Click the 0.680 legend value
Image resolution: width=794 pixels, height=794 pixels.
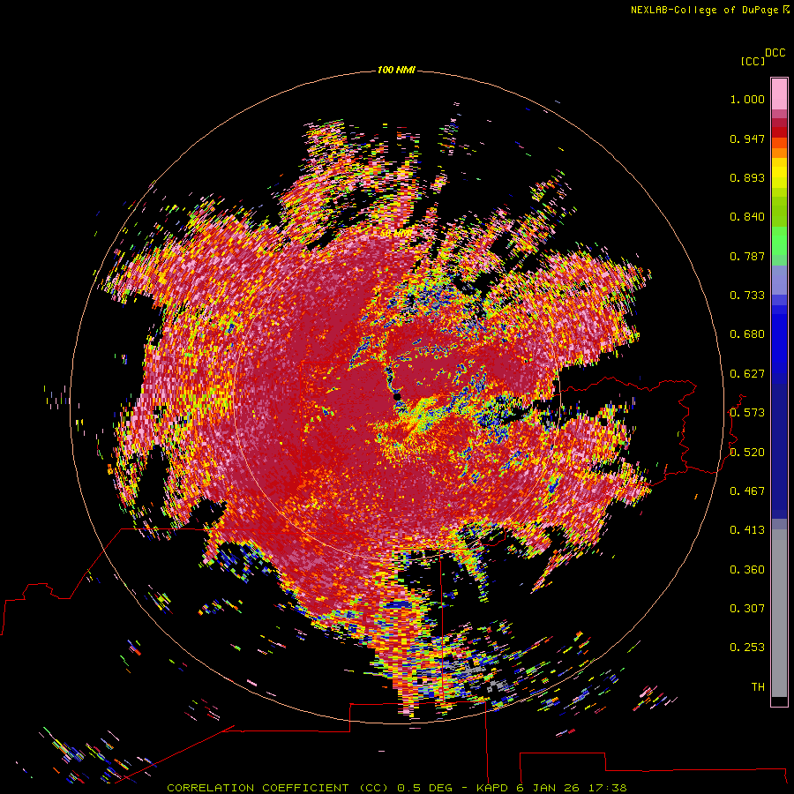747,334
